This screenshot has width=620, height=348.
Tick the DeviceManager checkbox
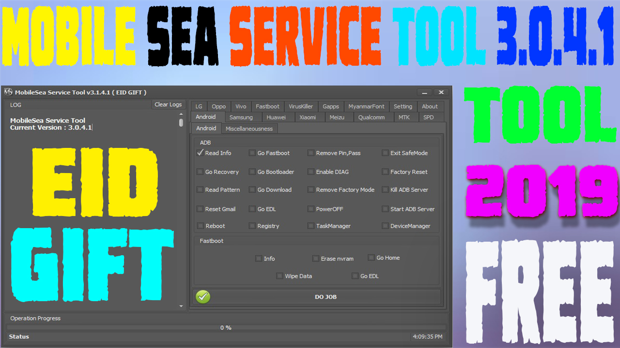385,226
